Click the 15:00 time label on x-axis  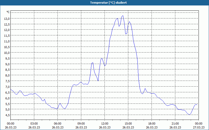click(128, 124)
